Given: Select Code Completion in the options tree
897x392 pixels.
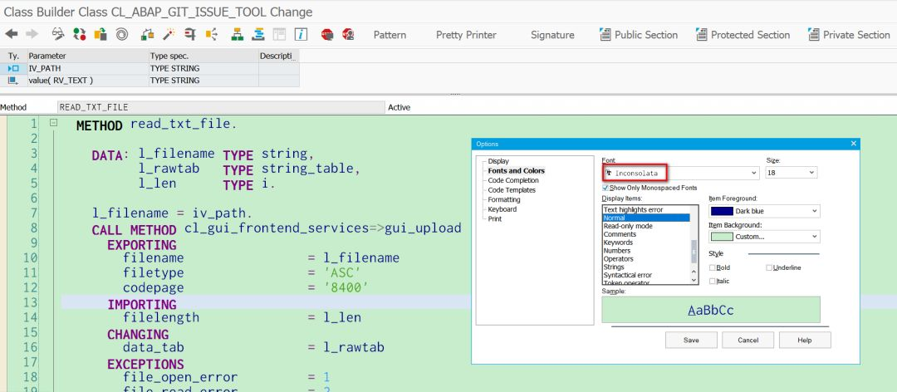Looking at the screenshot, I should pyautogui.click(x=512, y=180).
